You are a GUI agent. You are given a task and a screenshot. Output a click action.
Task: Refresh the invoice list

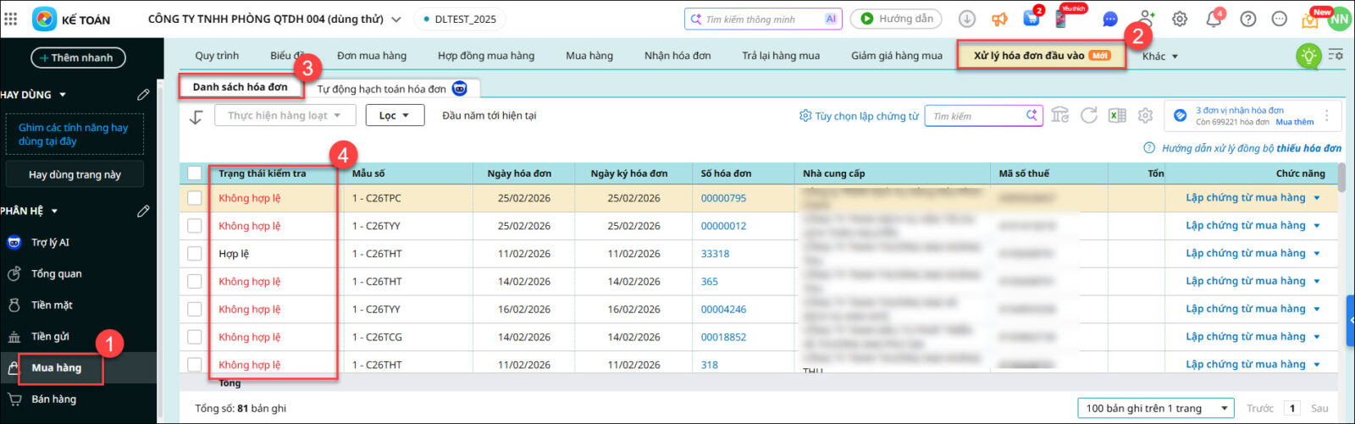click(x=1089, y=116)
